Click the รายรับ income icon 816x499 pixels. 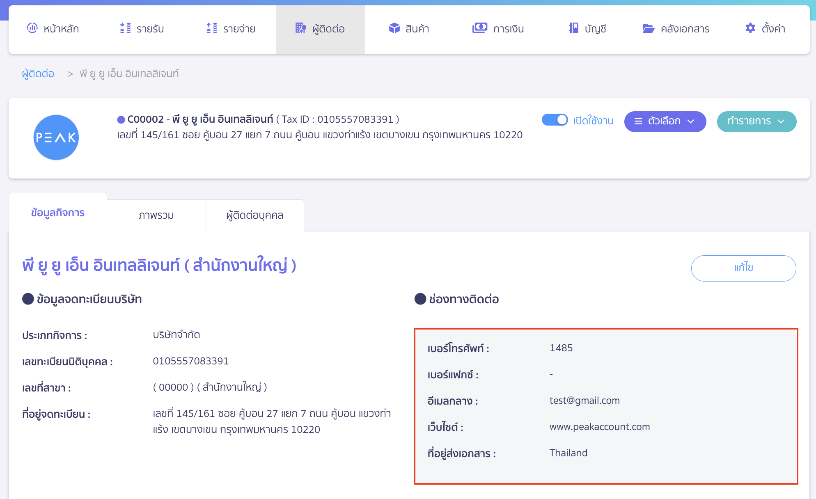(125, 28)
